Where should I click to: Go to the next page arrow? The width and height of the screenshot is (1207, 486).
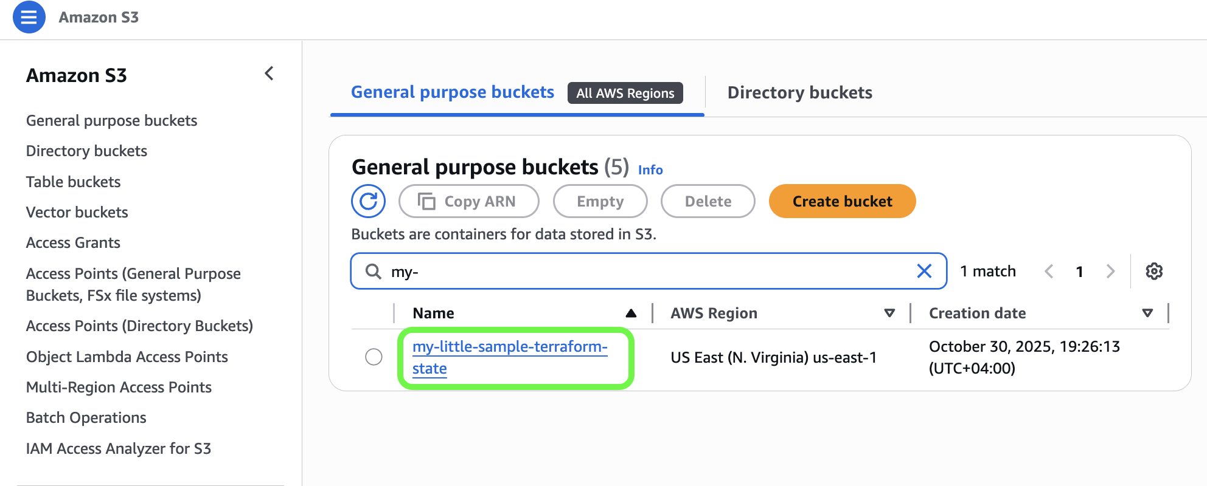point(1111,272)
